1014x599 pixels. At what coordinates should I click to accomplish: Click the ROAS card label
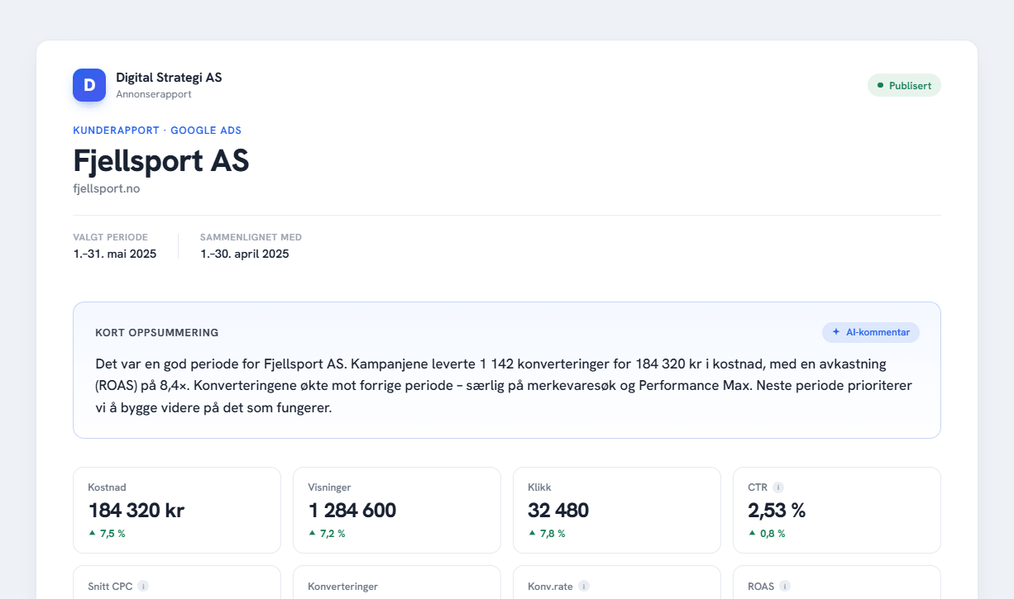pos(761,587)
